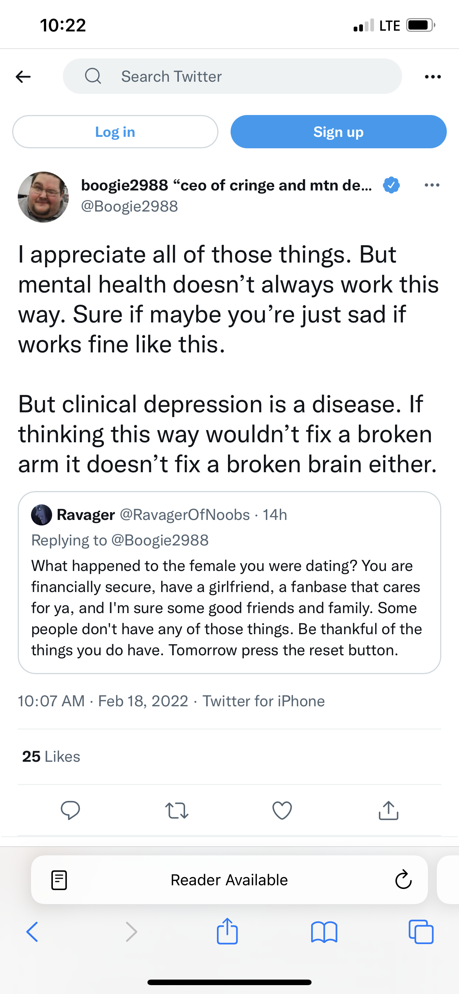Like the tweet with the heart icon

282,810
